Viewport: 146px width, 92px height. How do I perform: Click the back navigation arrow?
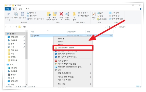(x=6, y=27)
